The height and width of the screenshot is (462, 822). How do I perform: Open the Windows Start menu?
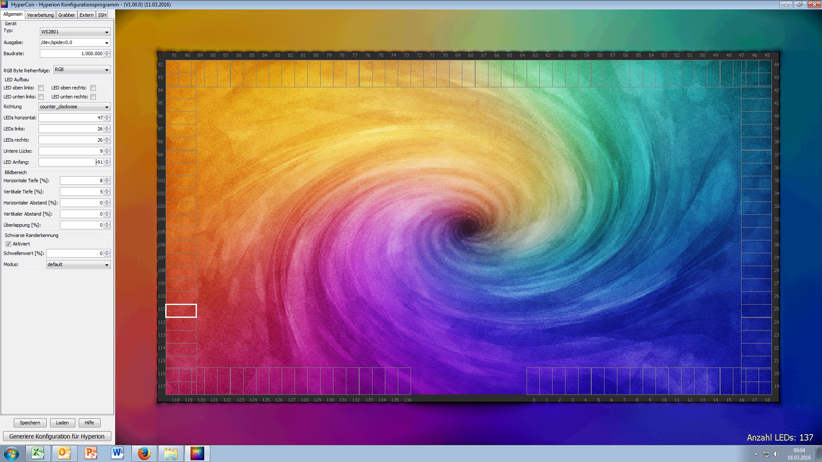12,453
